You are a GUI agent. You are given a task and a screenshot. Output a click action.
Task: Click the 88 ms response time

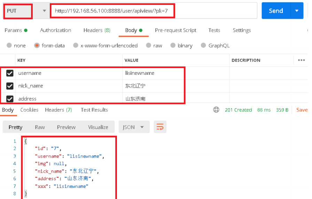[x=264, y=110]
